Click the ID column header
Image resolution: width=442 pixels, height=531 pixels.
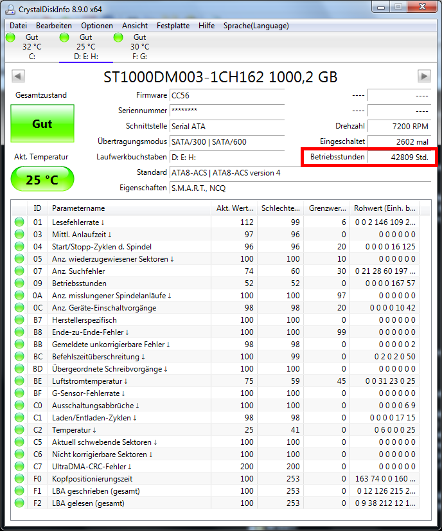click(37, 208)
